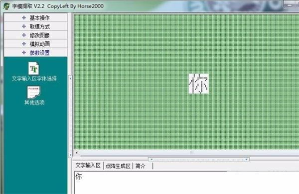Screen dimensions: 299x194
Task: Click the plus icon beside 参数设置
Action: pos(24,53)
